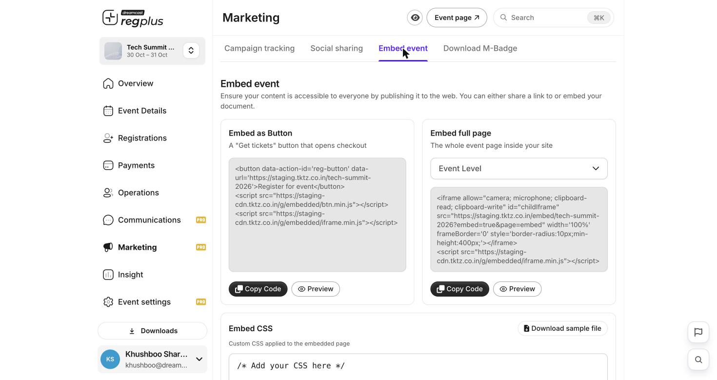Preview the Embed full page code

517,289
